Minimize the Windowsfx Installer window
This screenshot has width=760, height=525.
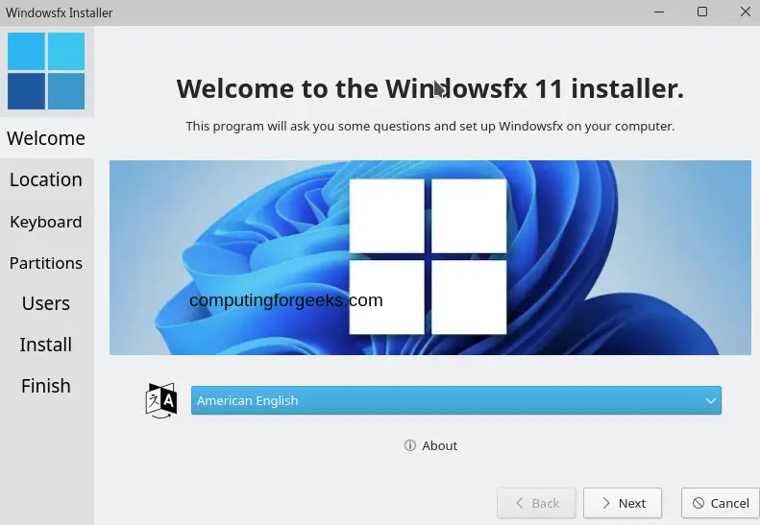tap(659, 12)
